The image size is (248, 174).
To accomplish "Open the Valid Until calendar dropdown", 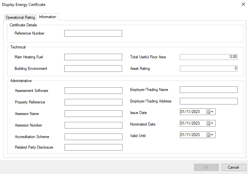I will pos(211,135).
